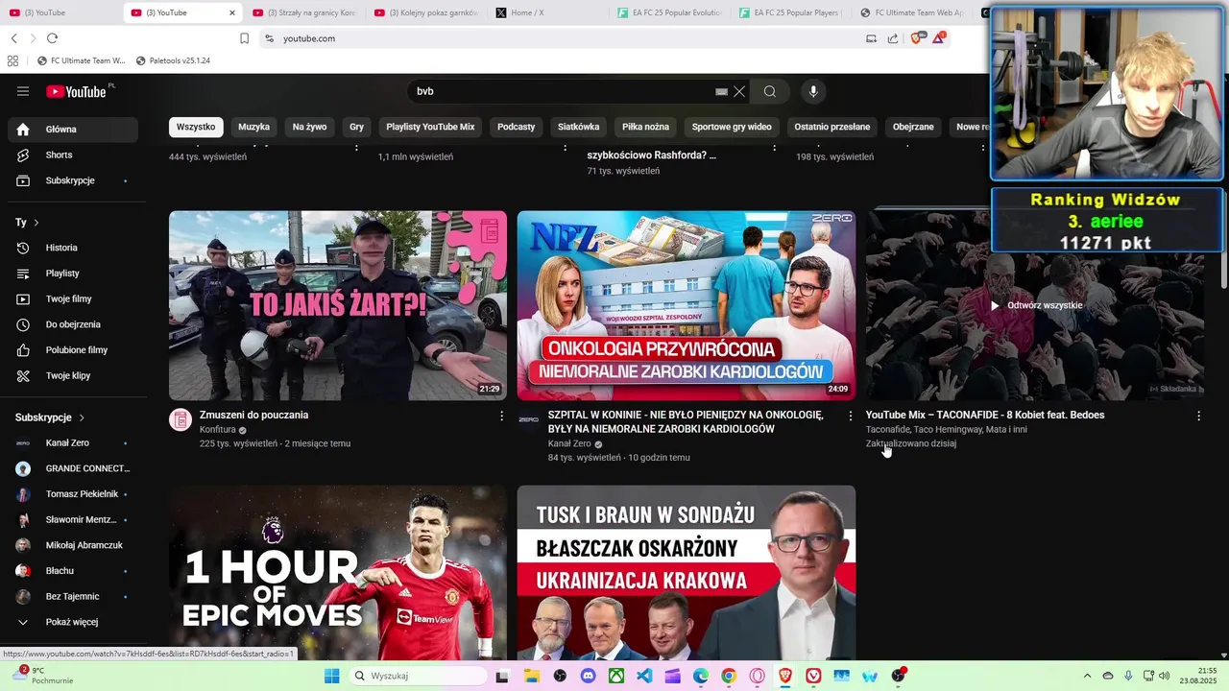Open Historia in the sidebar
The height and width of the screenshot is (691, 1229).
coord(73,248)
